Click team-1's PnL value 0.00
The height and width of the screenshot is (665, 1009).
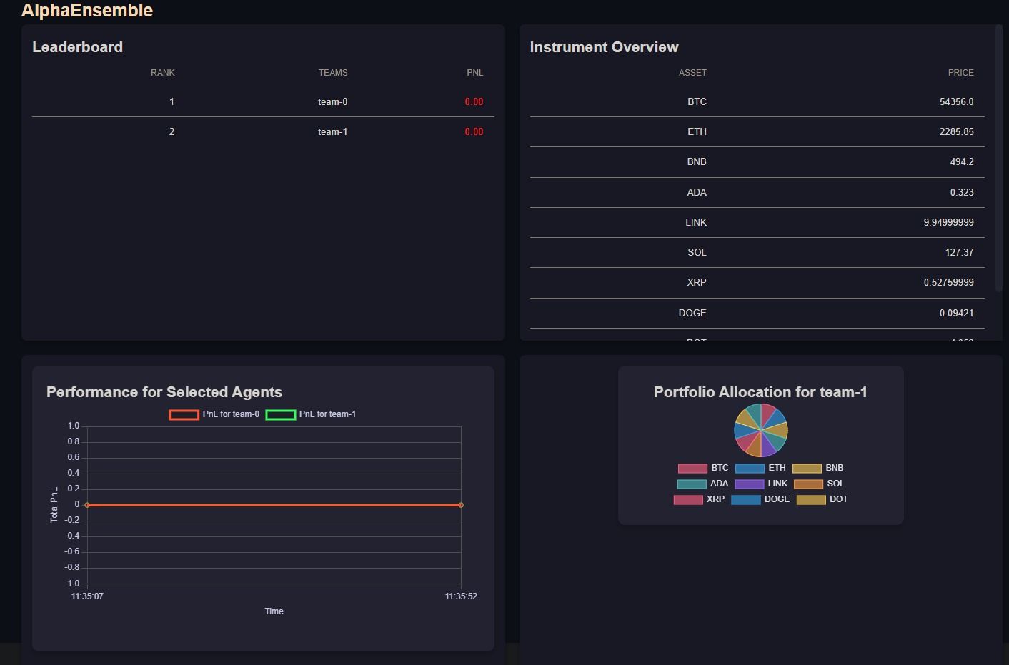coord(474,132)
